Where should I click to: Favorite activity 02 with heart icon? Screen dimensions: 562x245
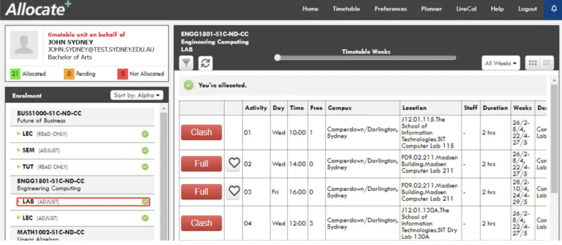click(234, 164)
